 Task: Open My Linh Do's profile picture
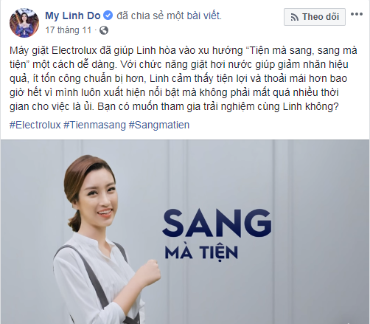(x=24, y=23)
